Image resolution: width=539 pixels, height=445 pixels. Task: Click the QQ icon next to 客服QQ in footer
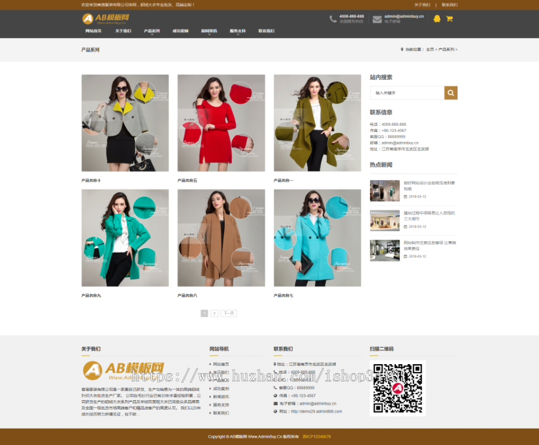pos(274,388)
